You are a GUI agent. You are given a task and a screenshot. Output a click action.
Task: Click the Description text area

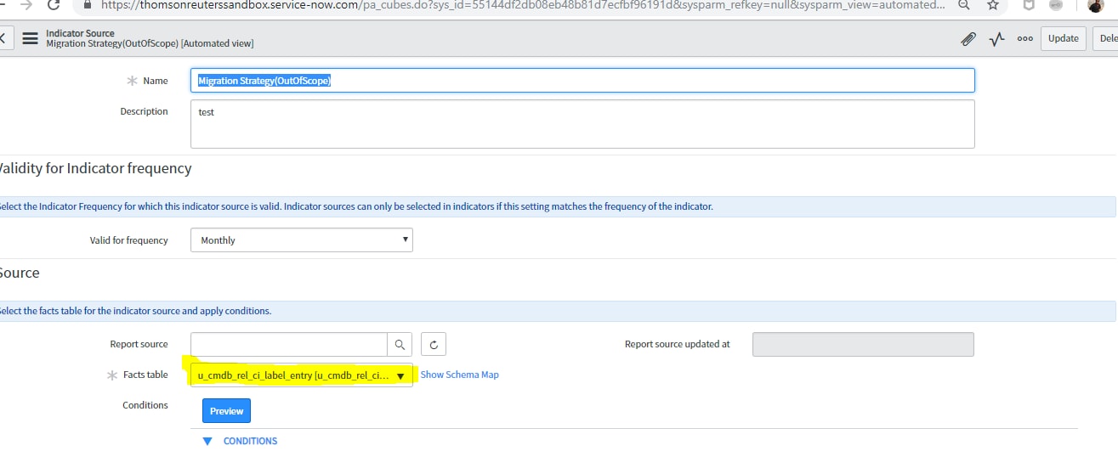point(582,124)
